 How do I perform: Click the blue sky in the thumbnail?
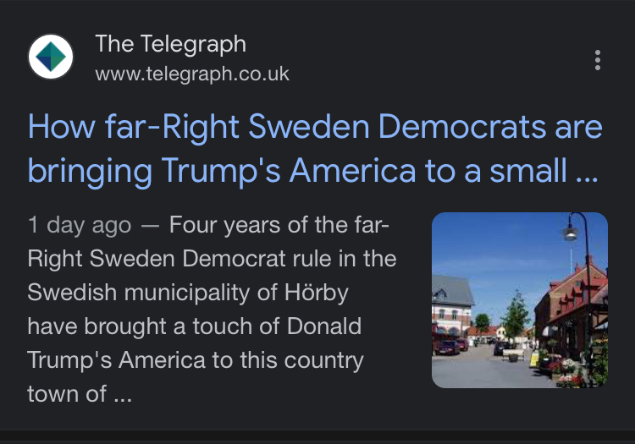(491, 245)
